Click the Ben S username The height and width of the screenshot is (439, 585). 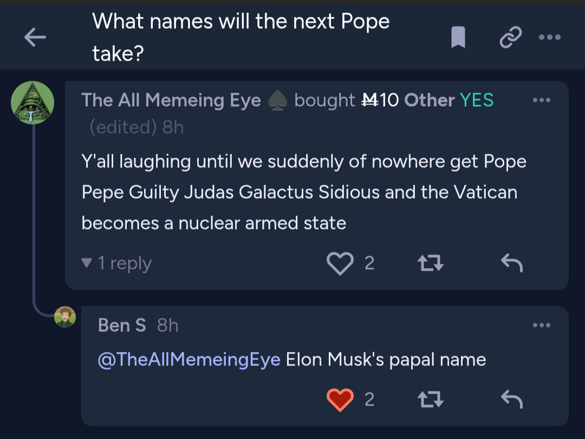tap(122, 325)
